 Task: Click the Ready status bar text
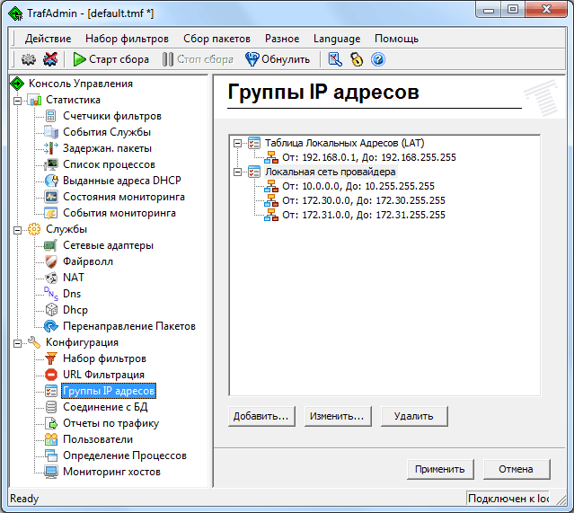pyautogui.click(x=24, y=499)
